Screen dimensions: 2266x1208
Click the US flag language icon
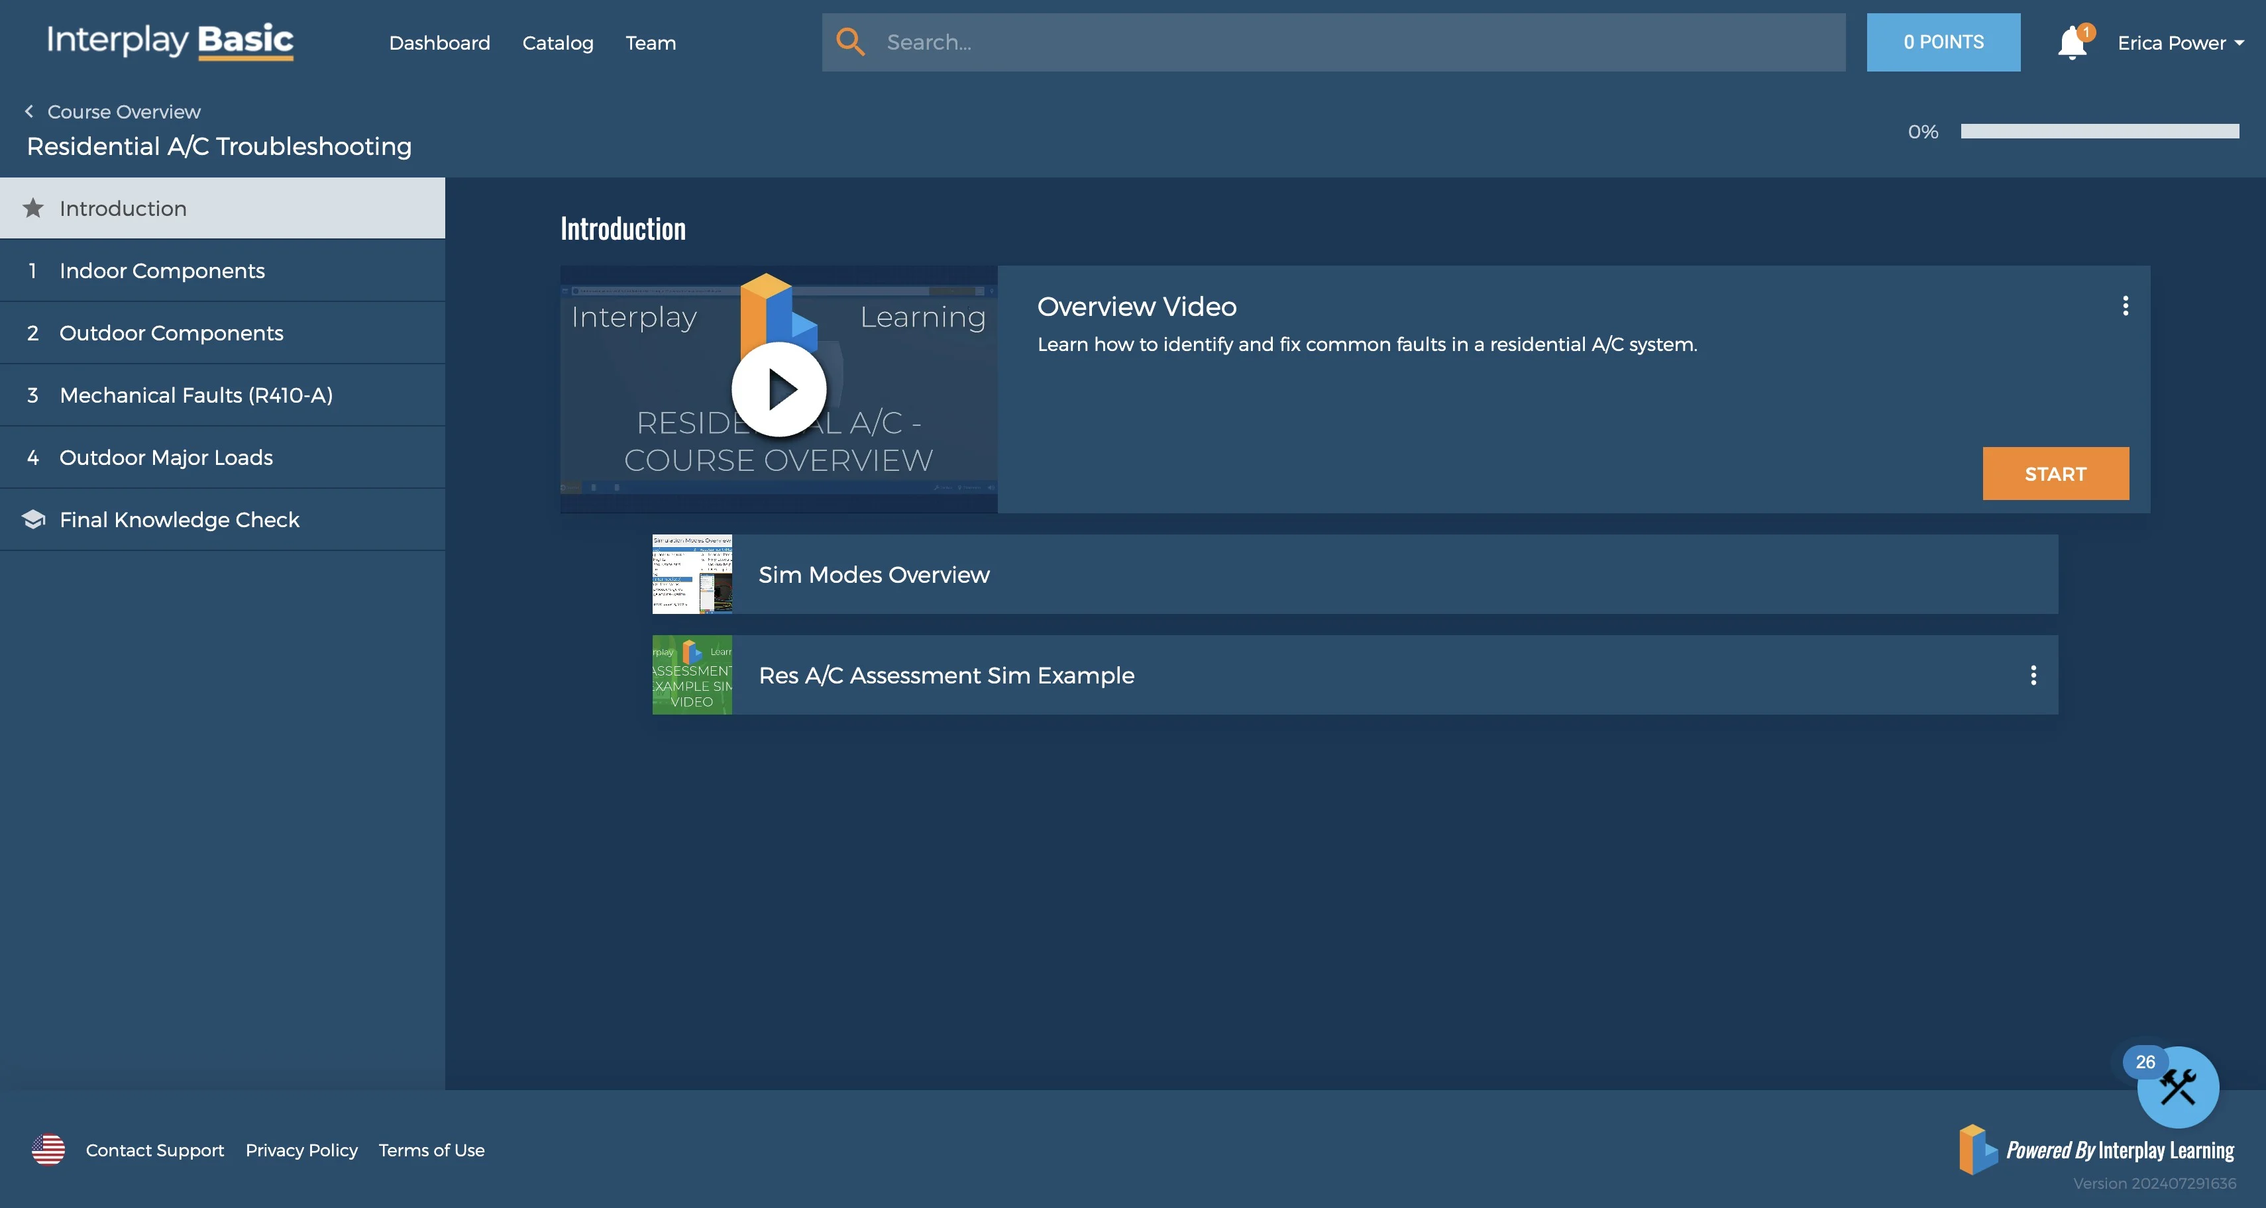coord(48,1150)
